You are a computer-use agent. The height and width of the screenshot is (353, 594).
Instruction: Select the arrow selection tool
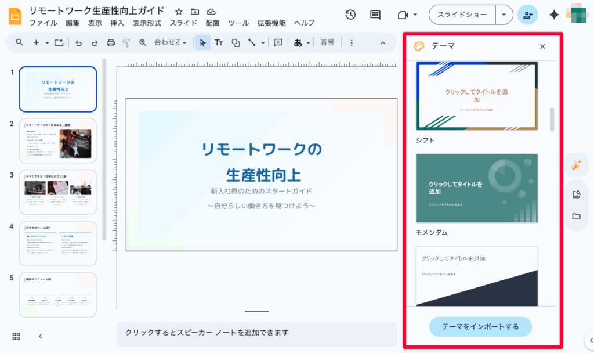203,42
